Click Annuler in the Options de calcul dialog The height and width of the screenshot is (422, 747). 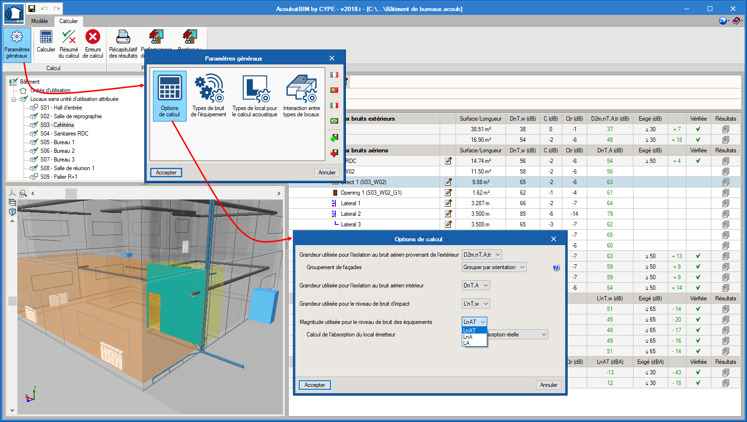[x=549, y=385]
